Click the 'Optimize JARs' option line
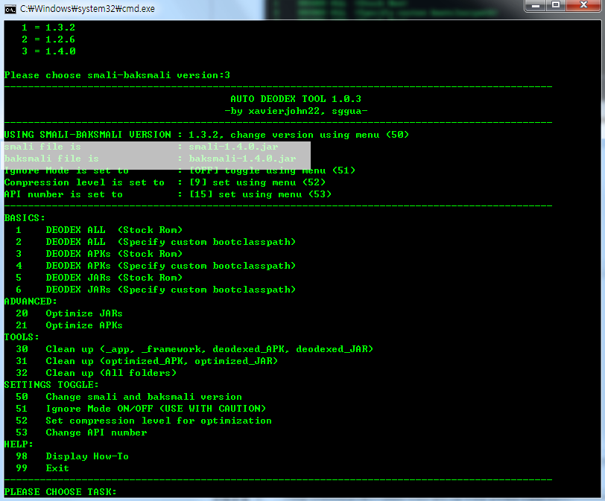The height and width of the screenshot is (501, 605). point(83,313)
